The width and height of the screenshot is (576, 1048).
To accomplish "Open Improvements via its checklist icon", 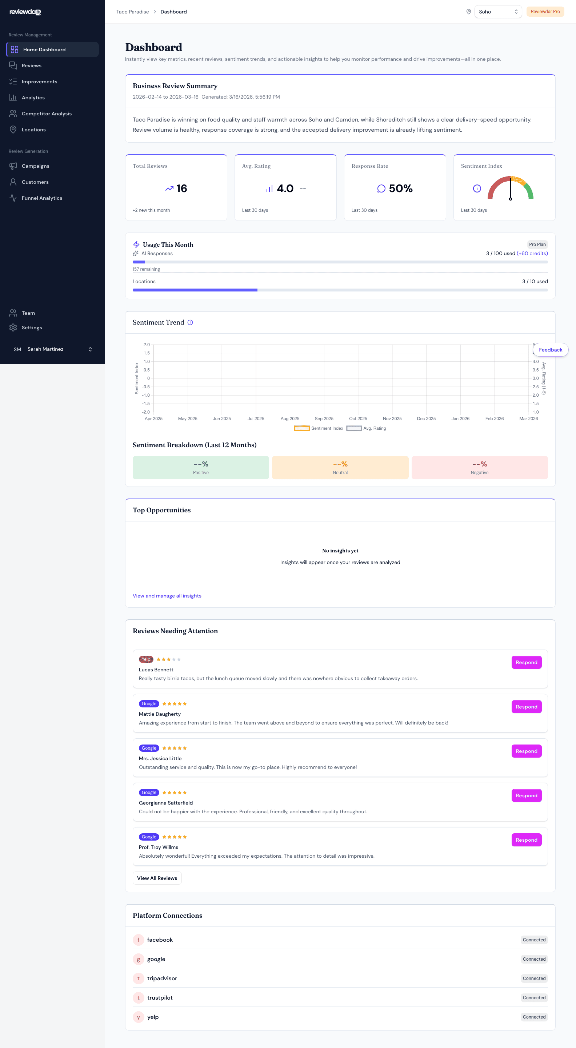I will [x=13, y=82].
